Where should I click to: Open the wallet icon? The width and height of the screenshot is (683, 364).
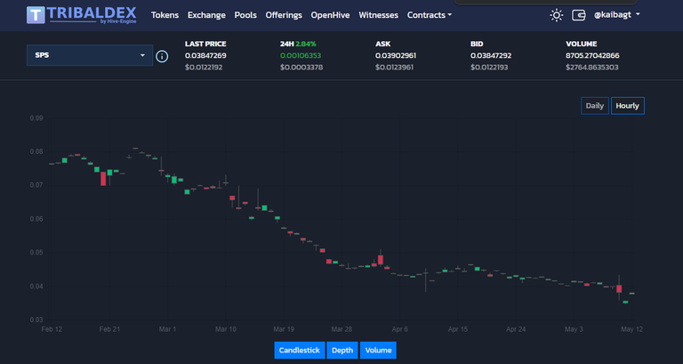578,15
